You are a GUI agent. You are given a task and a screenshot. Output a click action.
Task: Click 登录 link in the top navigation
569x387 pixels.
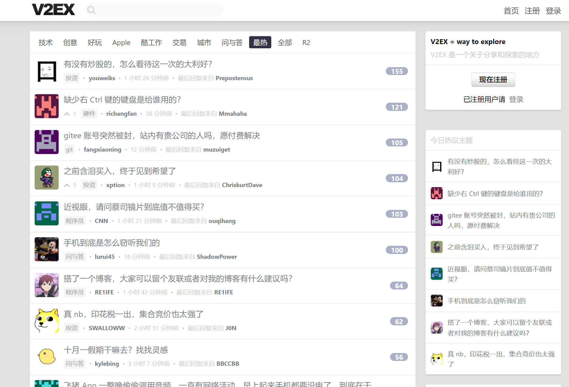(x=553, y=11)
